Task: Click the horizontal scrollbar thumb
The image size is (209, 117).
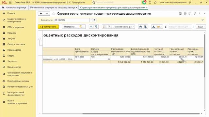Action: [141, 114]
